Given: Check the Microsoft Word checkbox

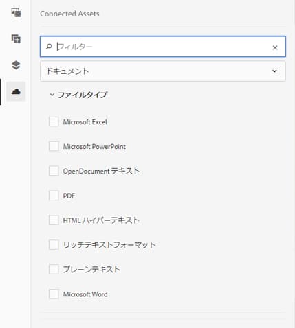Looking at the screenshot, I should coord(54,294).
